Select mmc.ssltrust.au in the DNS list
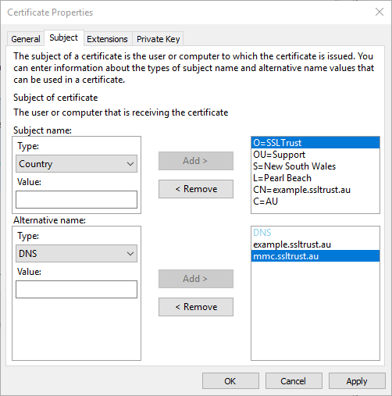The image size is (392, 396). click(x=315, y=256)
